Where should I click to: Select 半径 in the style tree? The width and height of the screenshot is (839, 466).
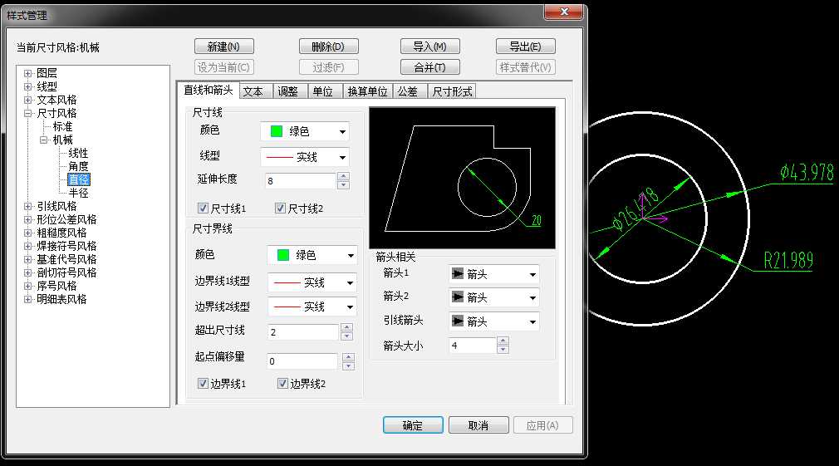(78, 193)
